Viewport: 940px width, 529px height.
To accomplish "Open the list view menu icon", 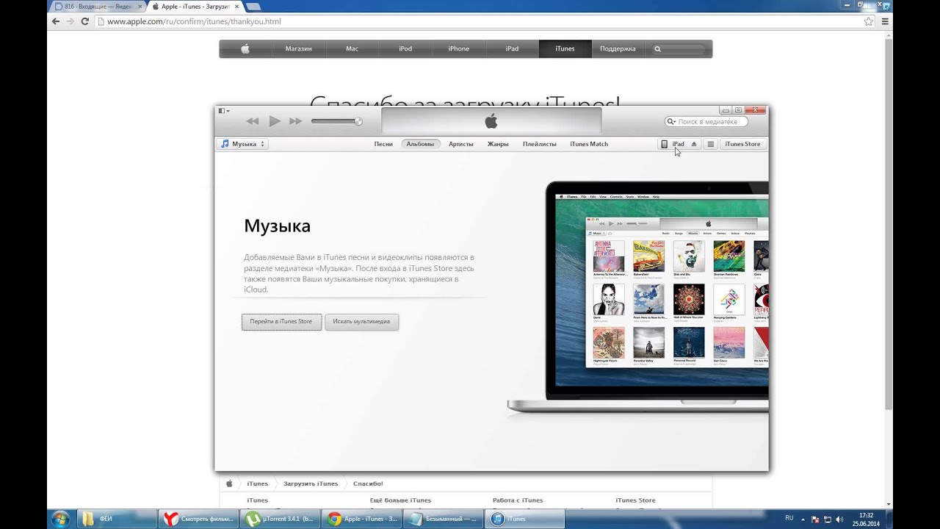I will [x=710, y=144].
